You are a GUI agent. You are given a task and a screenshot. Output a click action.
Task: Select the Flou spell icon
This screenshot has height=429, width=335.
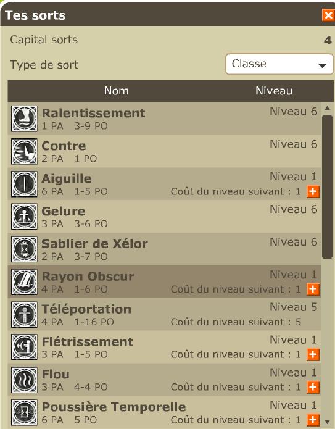[24, 380]
